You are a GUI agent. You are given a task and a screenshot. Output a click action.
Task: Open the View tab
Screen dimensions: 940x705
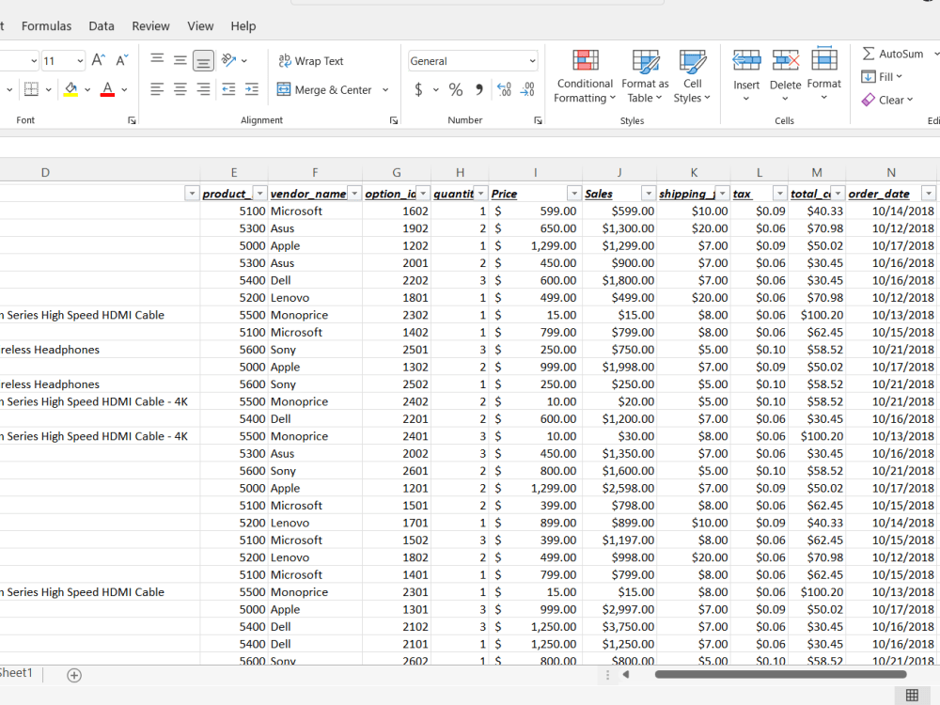click(200, 25)
